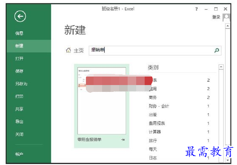Viewport: 237px width, 165px height.
Task: Click the search magnifier icon
Action: (x=217, y=50)
